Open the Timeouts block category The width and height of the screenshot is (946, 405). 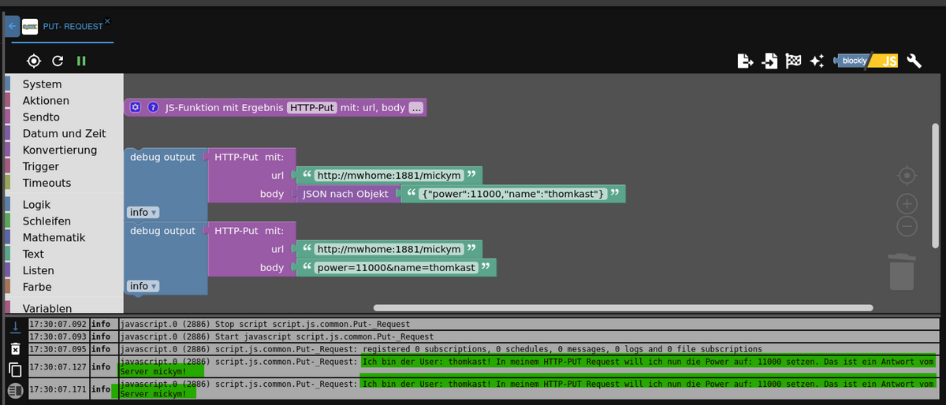click(47, 183)
